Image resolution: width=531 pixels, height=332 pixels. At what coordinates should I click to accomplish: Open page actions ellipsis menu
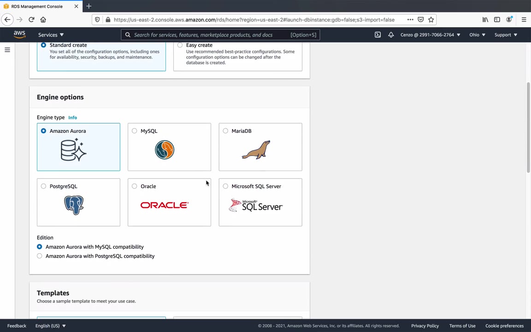coord(410,20)
